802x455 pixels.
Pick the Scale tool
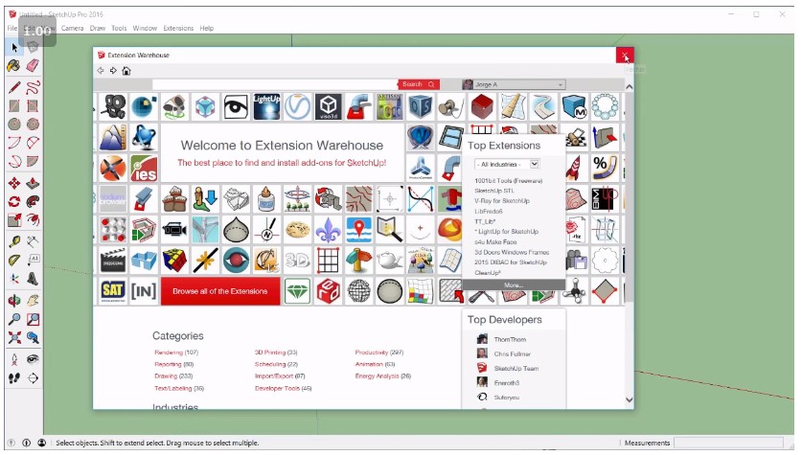14,219
